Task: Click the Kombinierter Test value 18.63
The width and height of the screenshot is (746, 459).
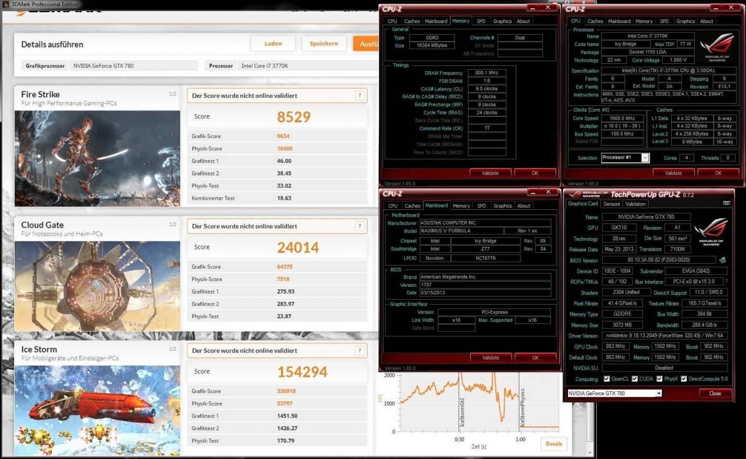Action: [x=284, y=198]
